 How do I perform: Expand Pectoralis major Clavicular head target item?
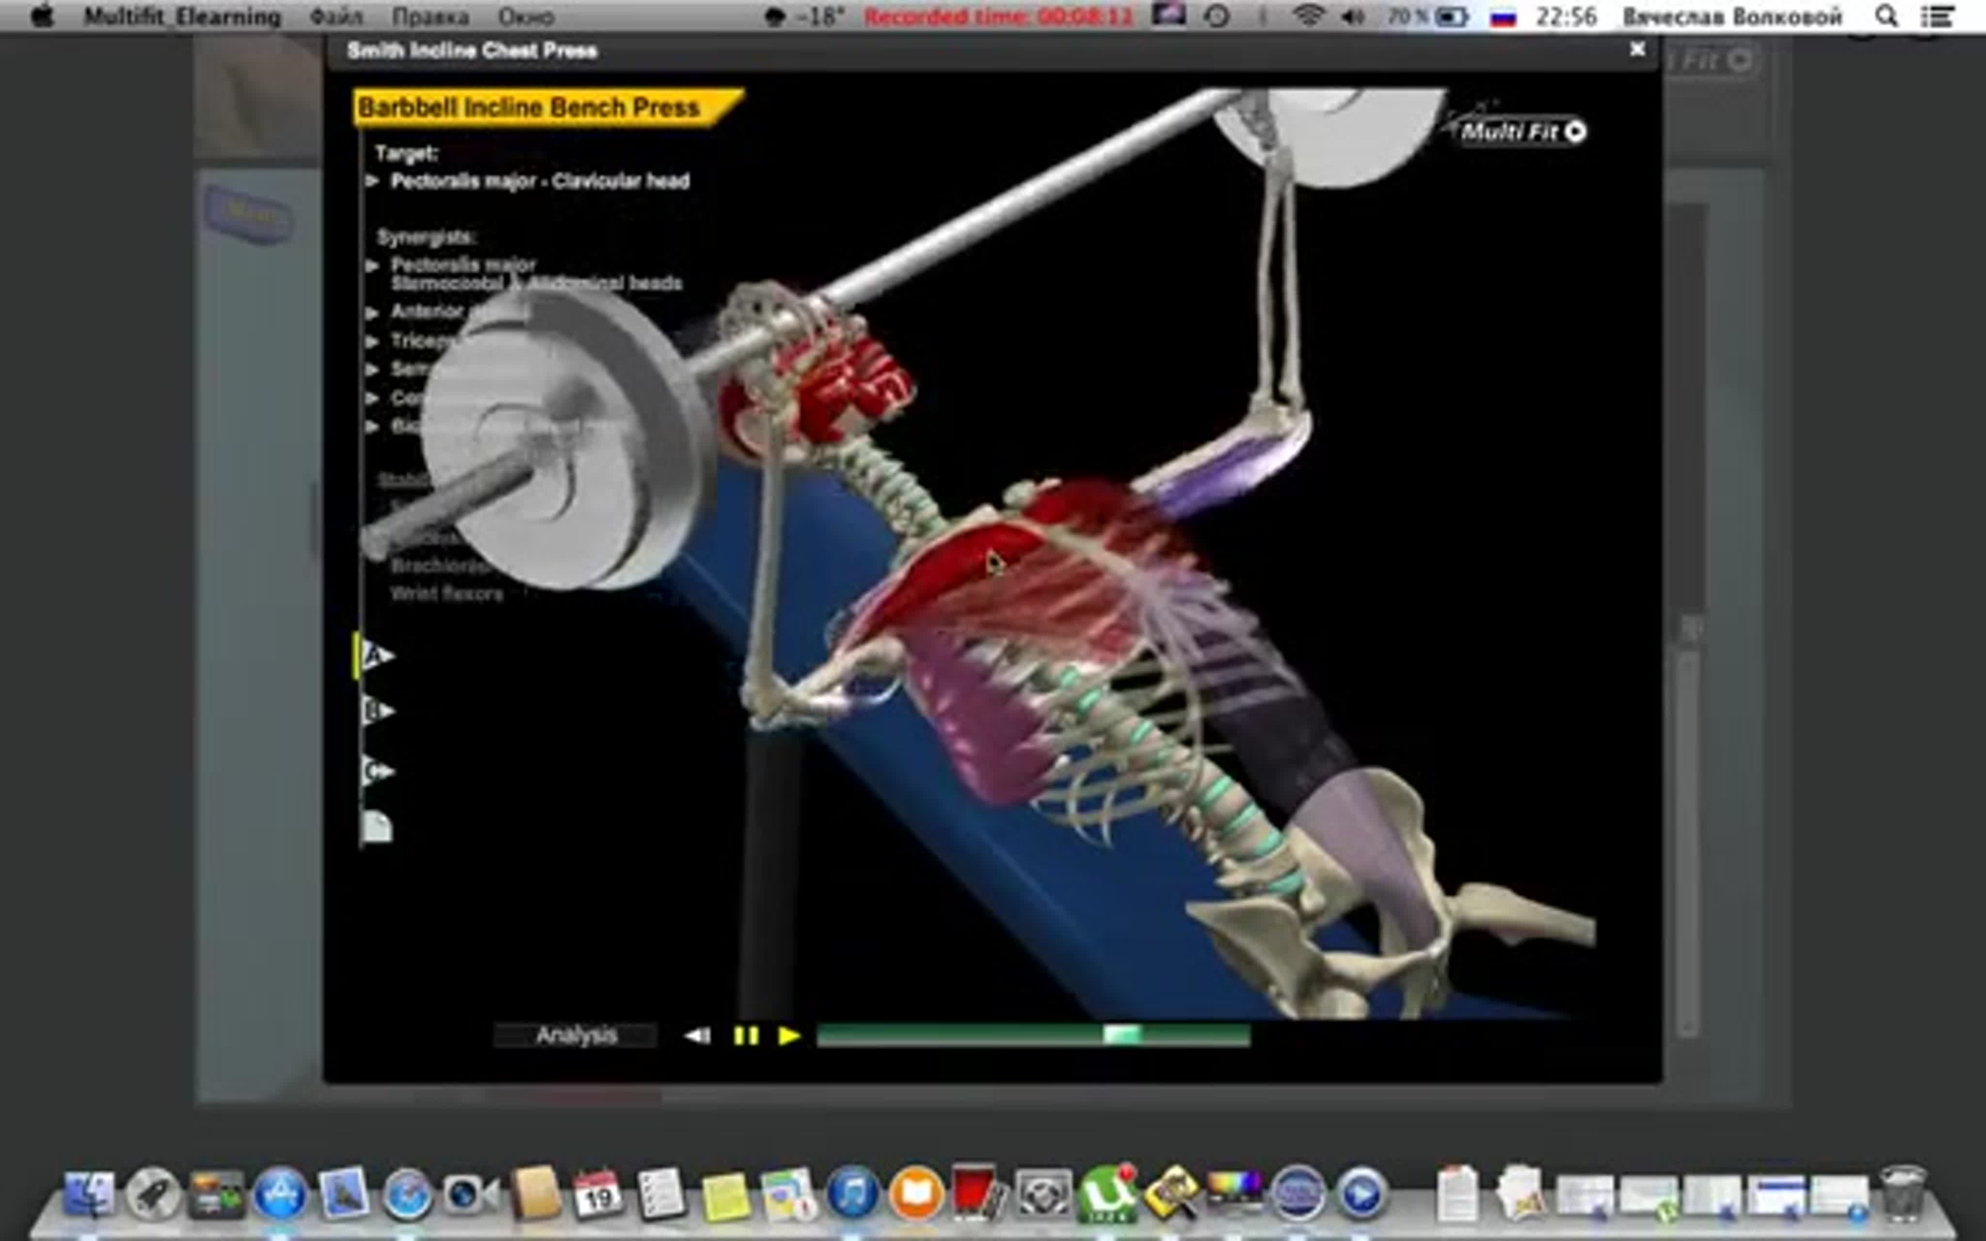click(x=372, y=180)
